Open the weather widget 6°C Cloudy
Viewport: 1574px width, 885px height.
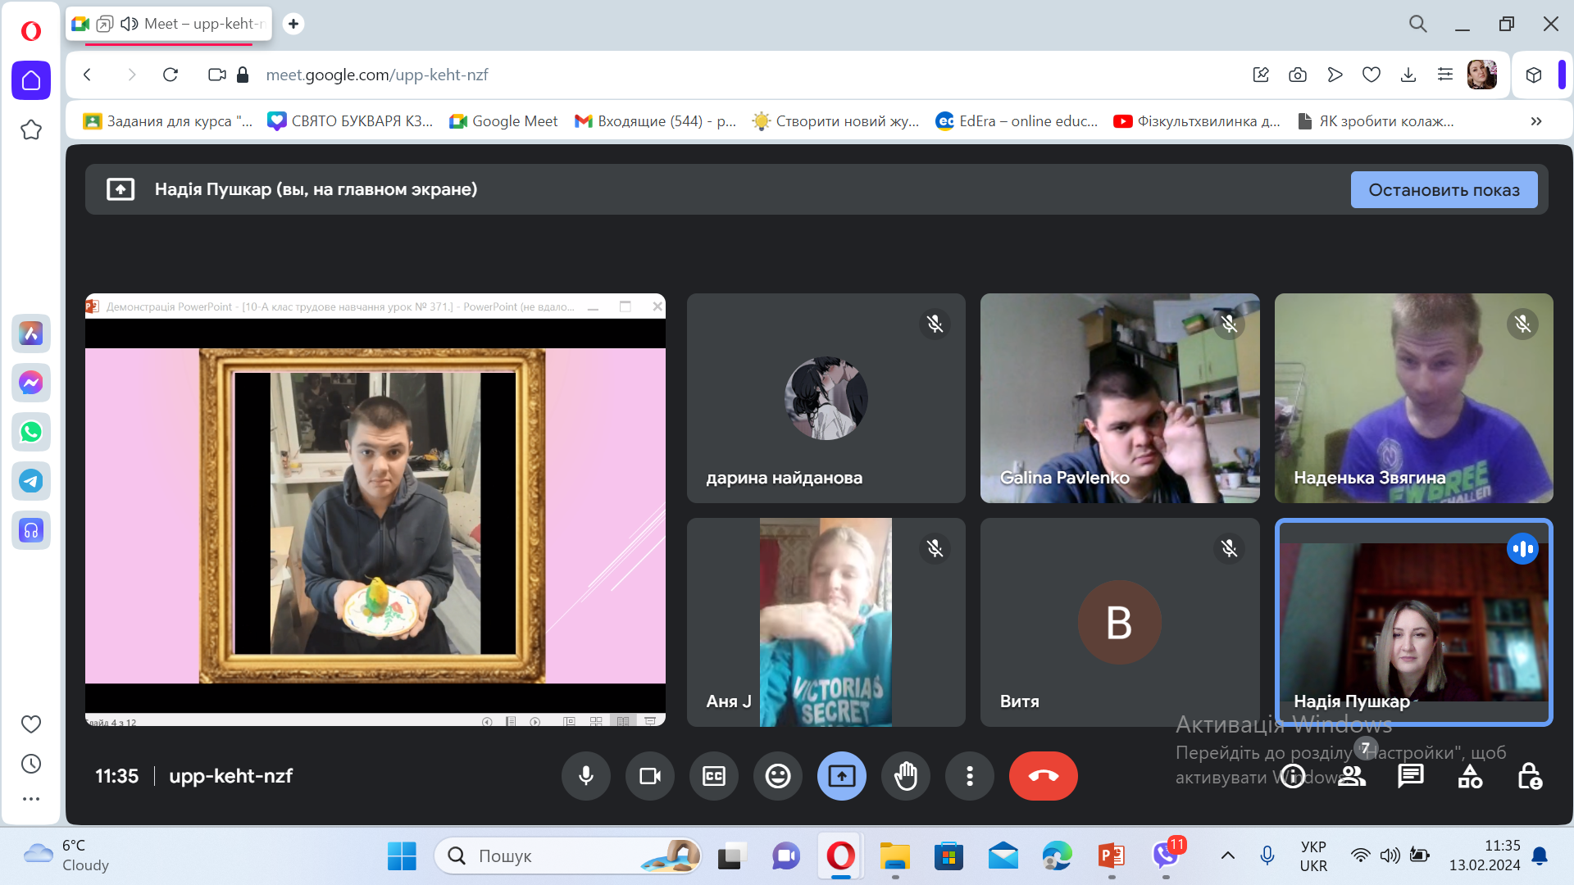pyautogui.click(x=67, y=855)
